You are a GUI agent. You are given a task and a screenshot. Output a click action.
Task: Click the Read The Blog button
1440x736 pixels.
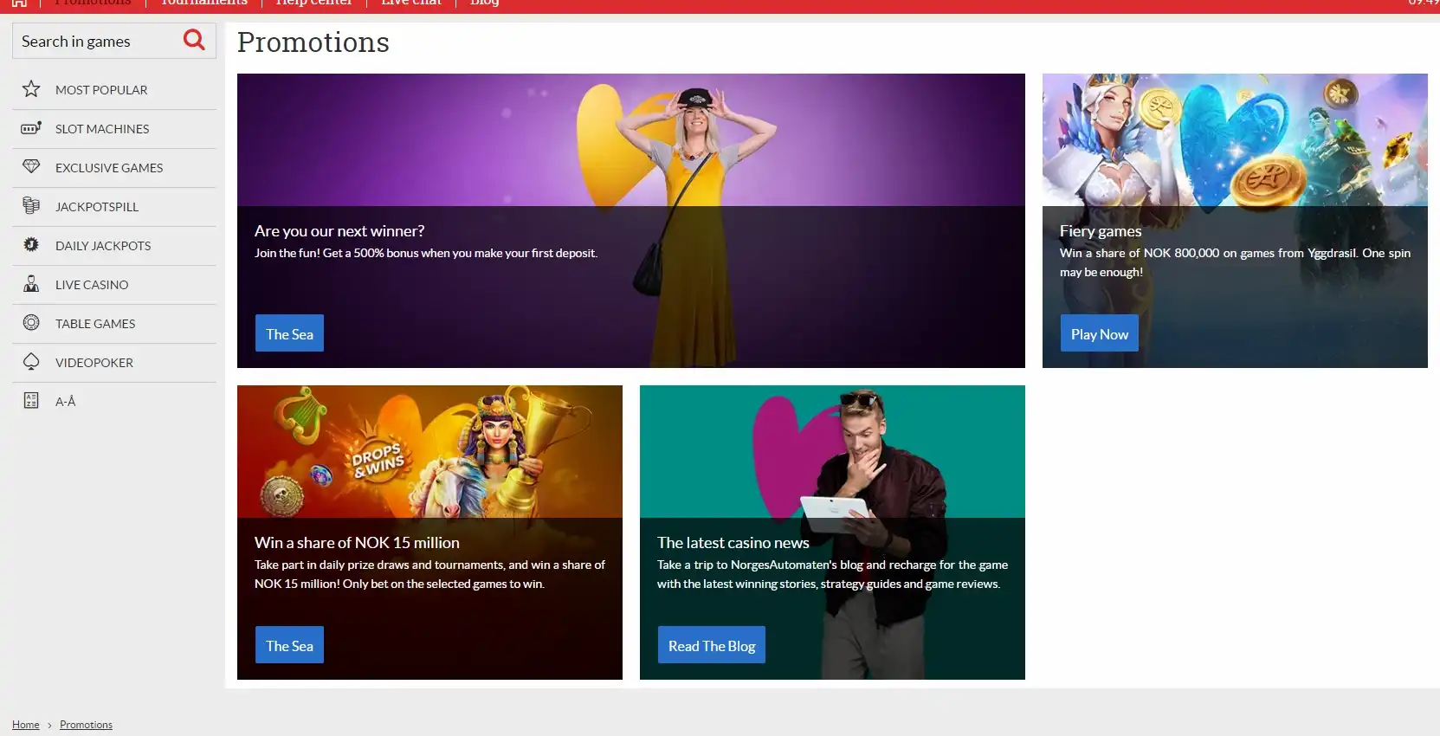711,645
